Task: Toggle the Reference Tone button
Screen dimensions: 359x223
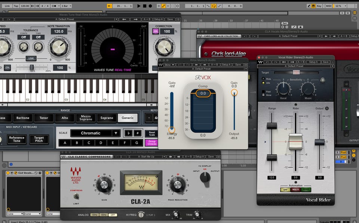Action: pyautogui.click(x=17, y=139)
